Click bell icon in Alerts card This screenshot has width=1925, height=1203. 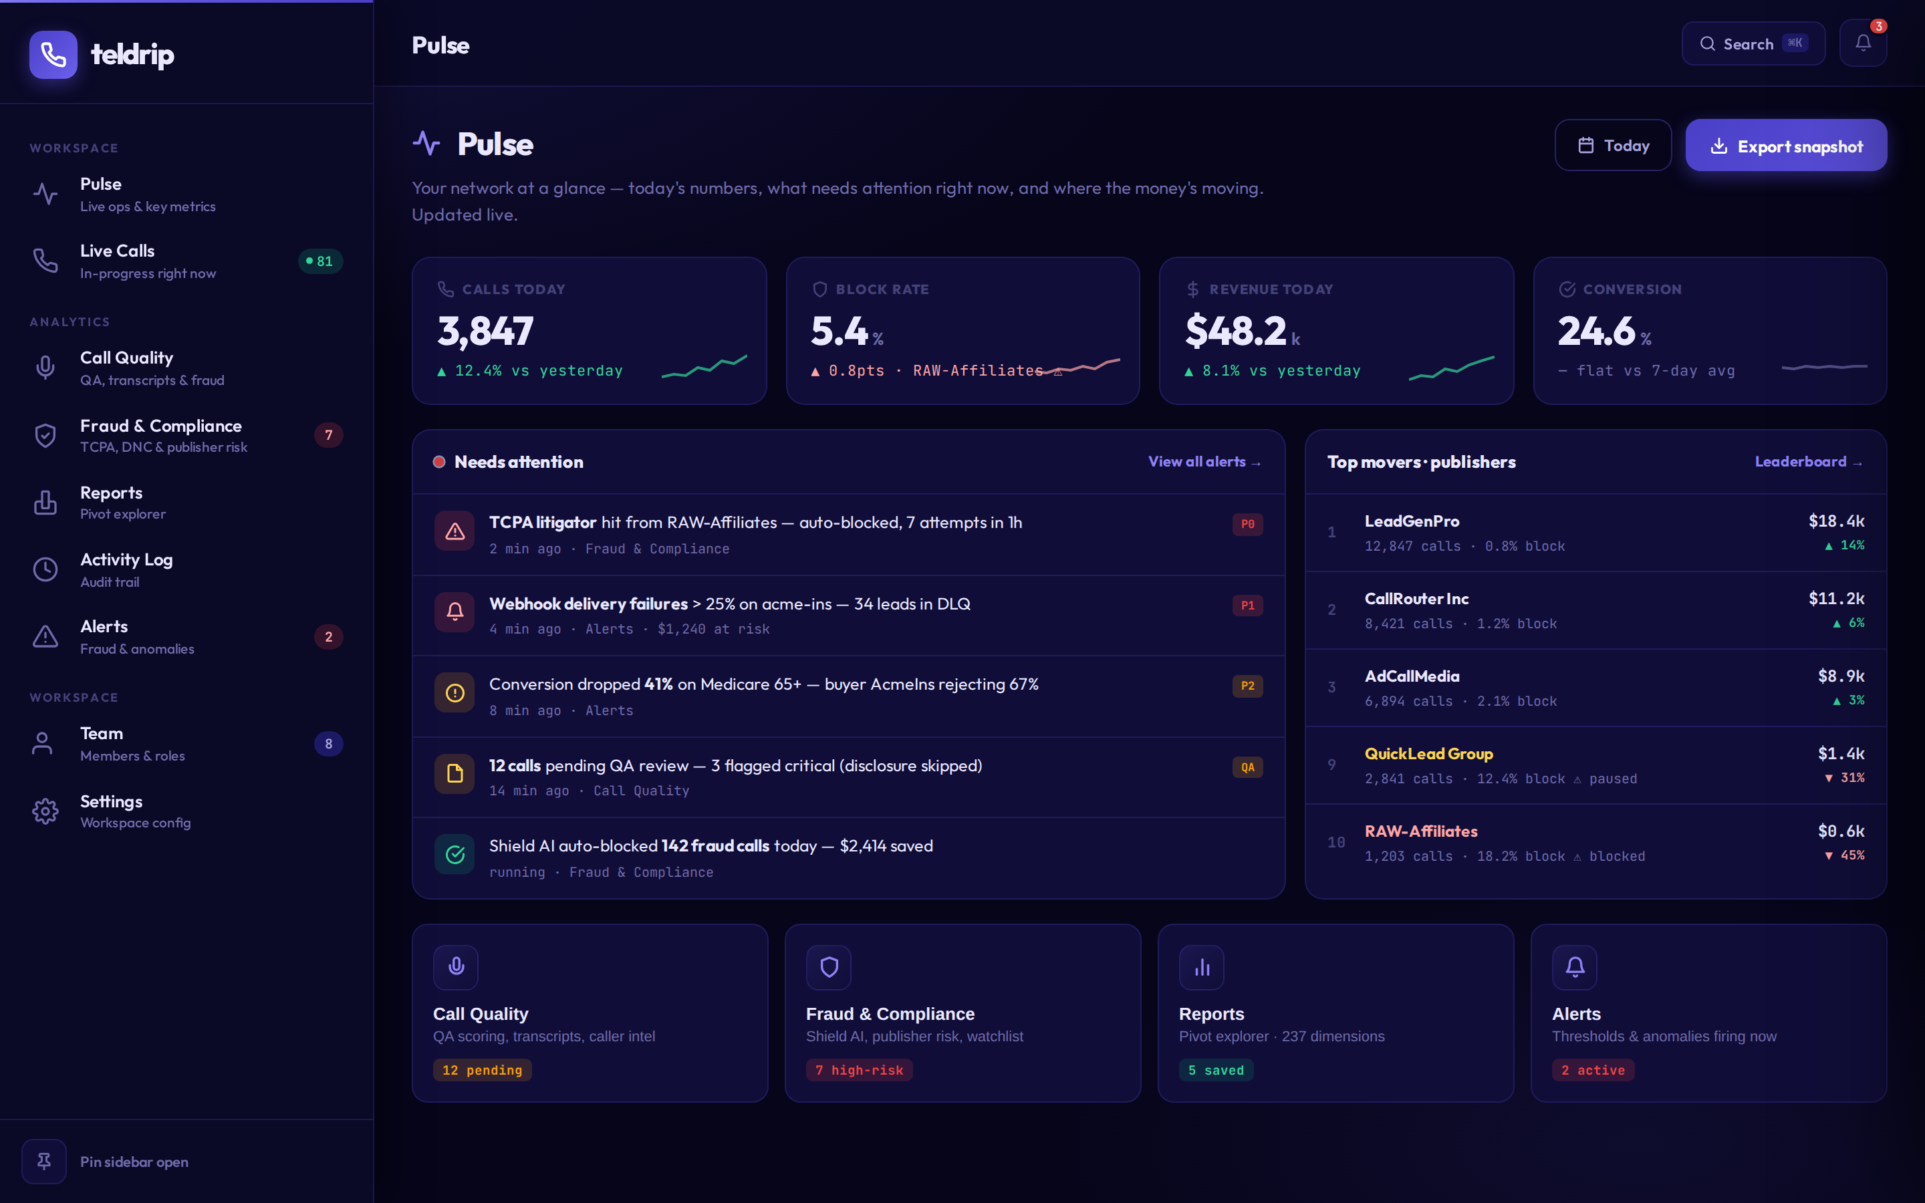[1575, 966]
